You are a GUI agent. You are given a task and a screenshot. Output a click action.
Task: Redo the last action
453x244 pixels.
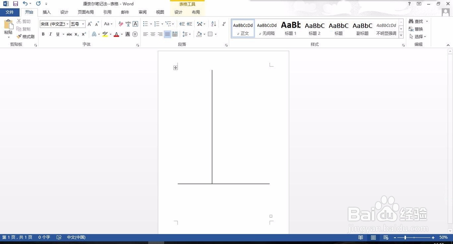point(38,4)
